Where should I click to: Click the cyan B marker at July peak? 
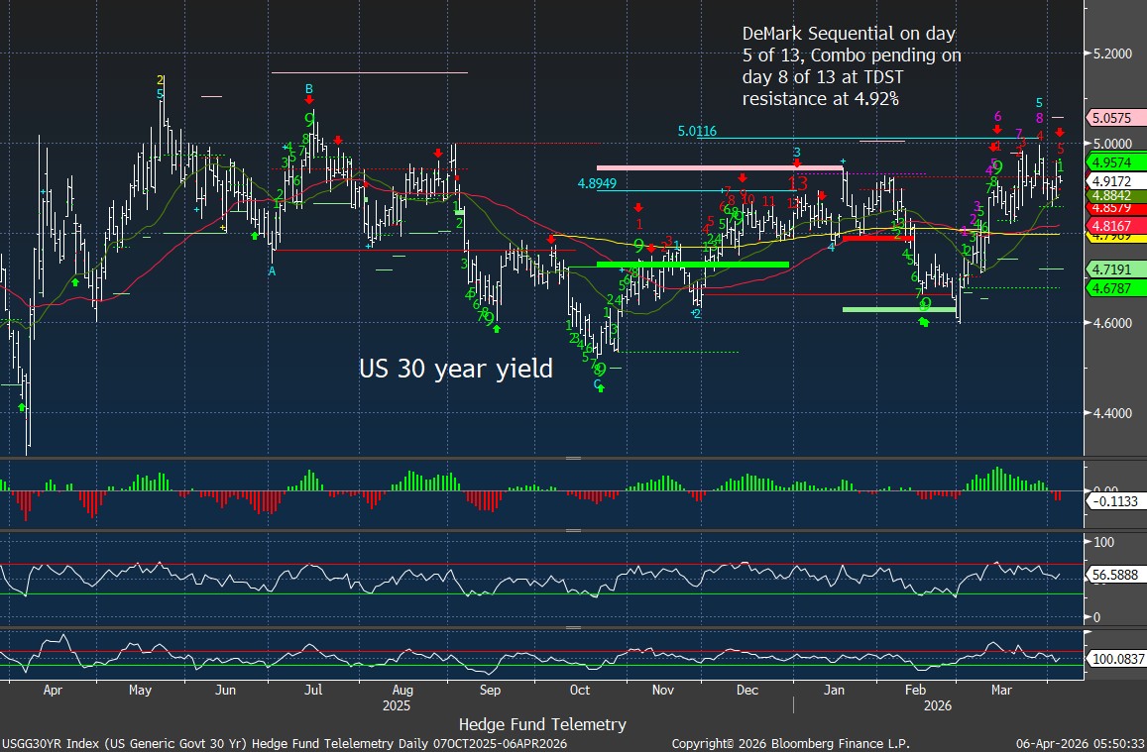pyautogui.click(x=309, y=89)
